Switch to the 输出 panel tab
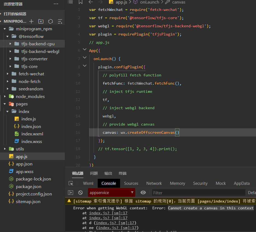 coord(108,173)
